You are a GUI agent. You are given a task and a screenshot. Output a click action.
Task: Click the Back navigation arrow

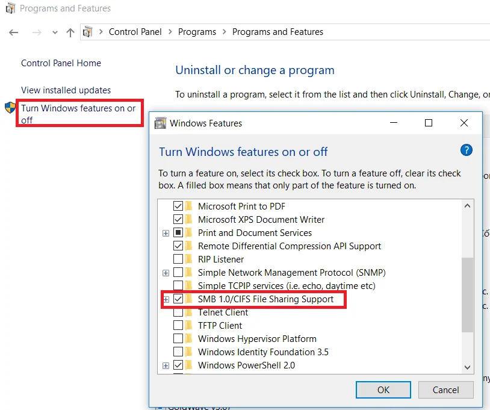pos(14,32)
